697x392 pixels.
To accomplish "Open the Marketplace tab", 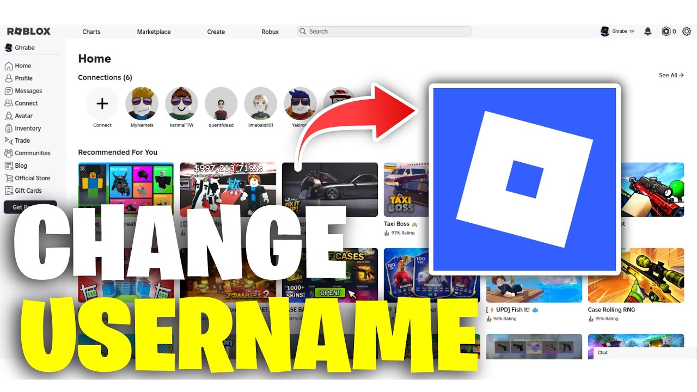I will pos(154,32).
